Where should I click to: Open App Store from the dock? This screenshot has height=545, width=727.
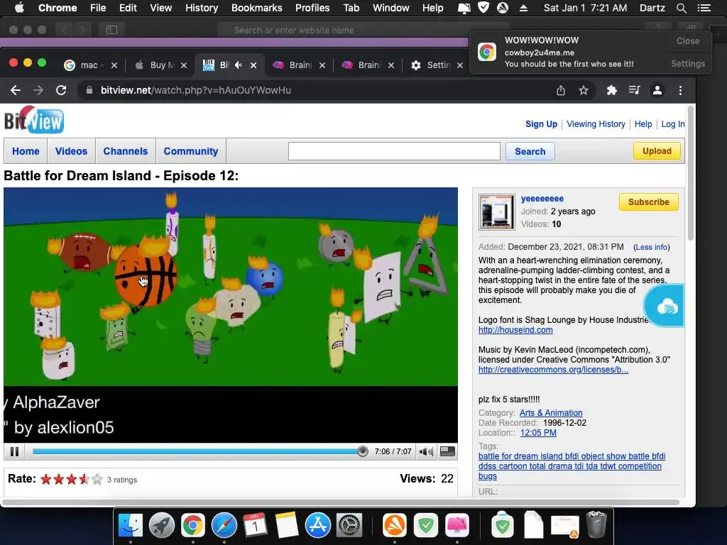(317, 525)
